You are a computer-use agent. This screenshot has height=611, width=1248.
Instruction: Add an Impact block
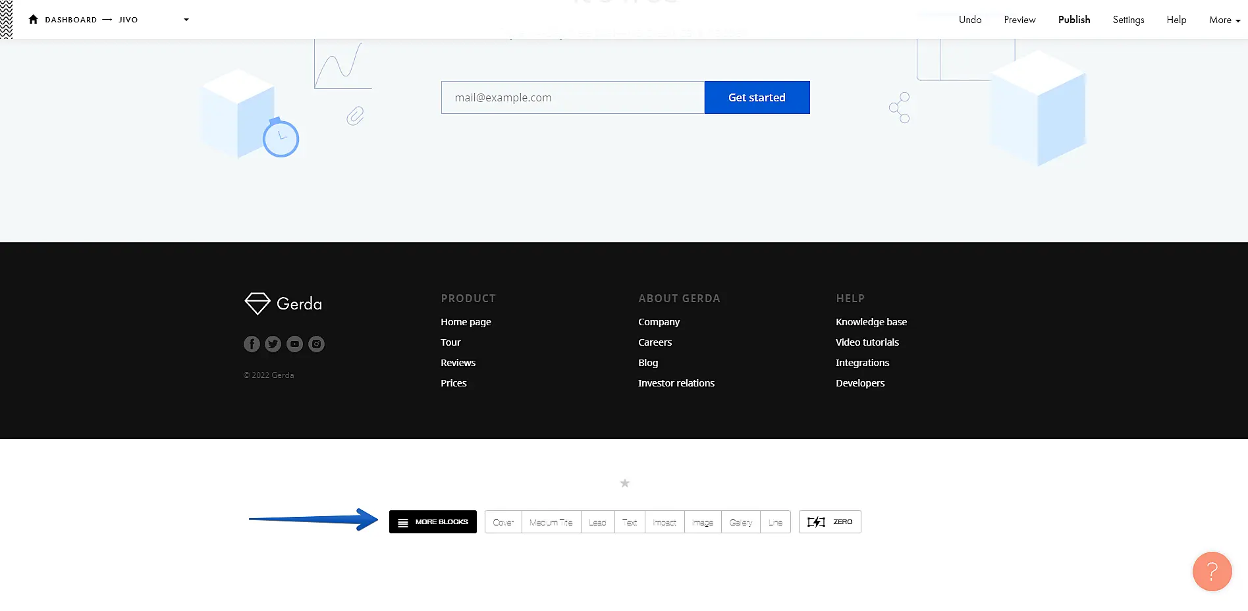[665, 522]
